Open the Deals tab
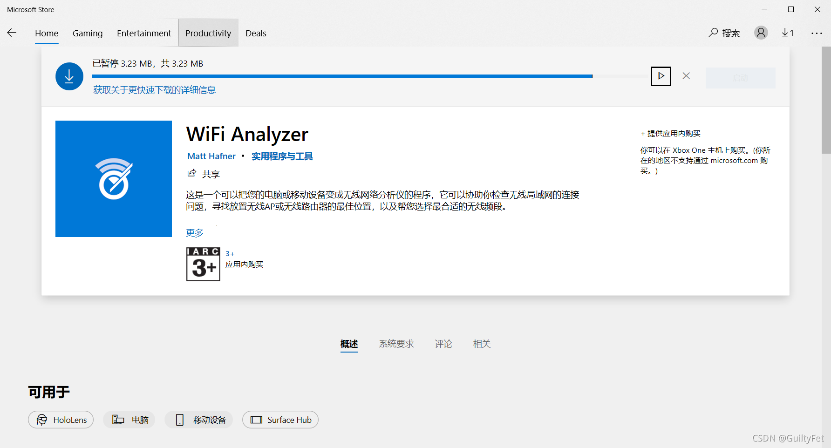Image resolution: width=831 pixels, height=448 pixels. click(256, 33)
